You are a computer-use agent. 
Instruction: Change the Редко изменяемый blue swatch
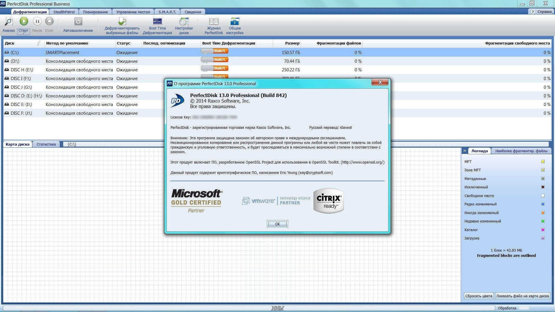(543, 204)
